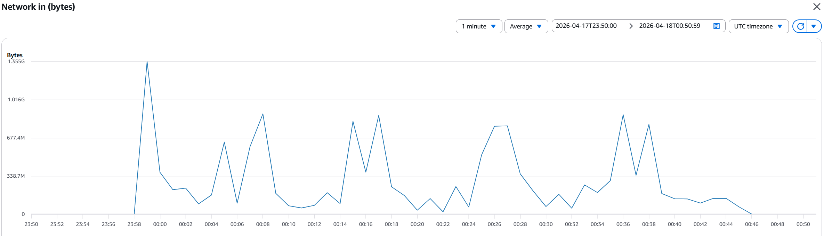Change the UTC timezone dropdown

[758, 26]
